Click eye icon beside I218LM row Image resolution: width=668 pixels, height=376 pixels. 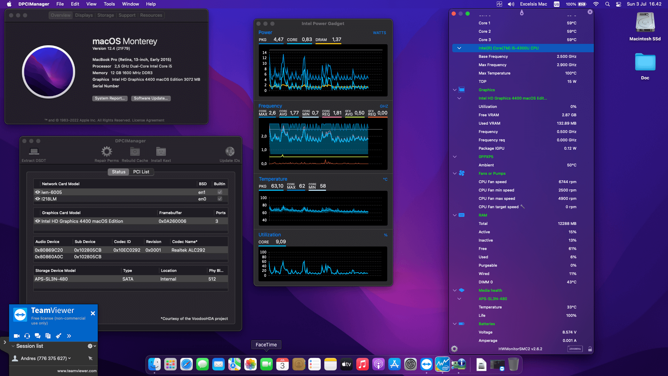38,199
